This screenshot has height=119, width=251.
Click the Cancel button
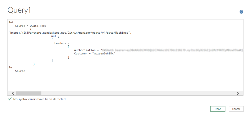pos(236,109)
